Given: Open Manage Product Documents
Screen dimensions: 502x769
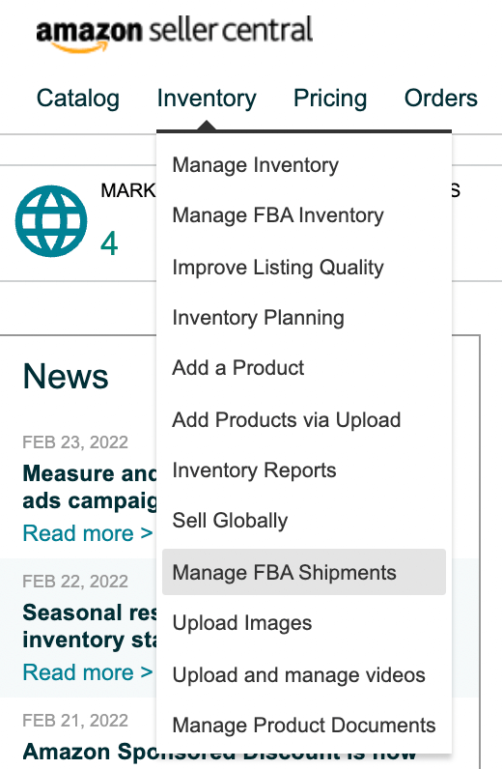Looking at the screenshot, I should click(304, 726).
